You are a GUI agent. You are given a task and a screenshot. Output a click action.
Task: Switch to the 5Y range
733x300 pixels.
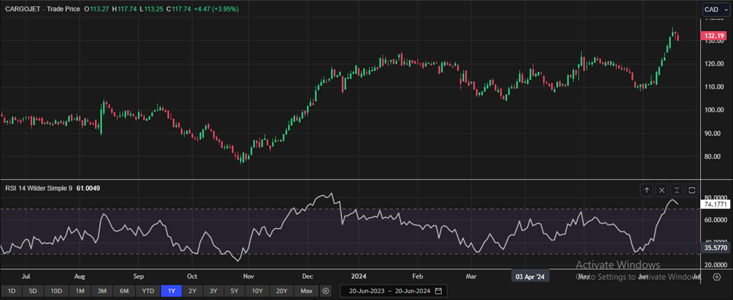point(234,291)
